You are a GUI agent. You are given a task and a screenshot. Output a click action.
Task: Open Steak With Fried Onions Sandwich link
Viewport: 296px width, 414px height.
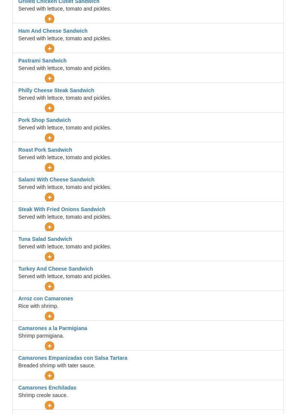pos(61,209)
